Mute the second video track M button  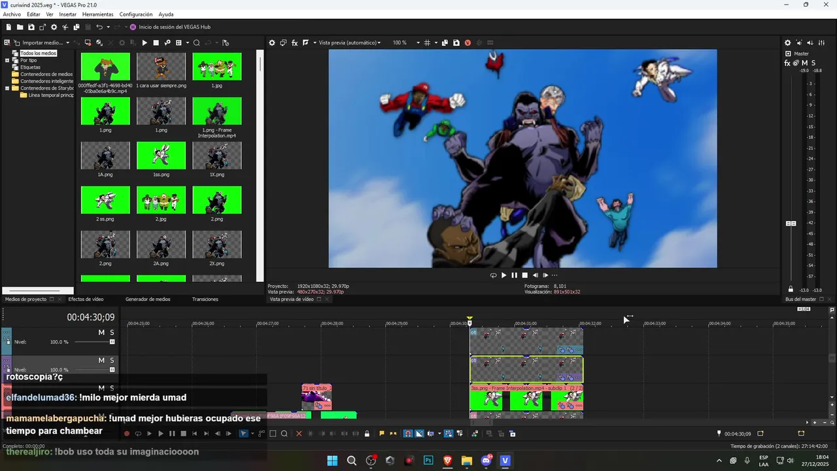click(101, 360)
